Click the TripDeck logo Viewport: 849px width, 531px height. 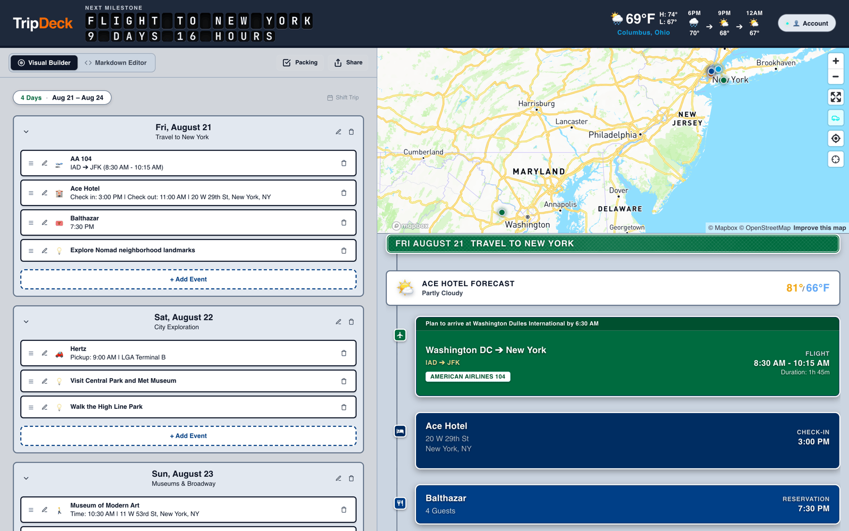coord(43,23)
